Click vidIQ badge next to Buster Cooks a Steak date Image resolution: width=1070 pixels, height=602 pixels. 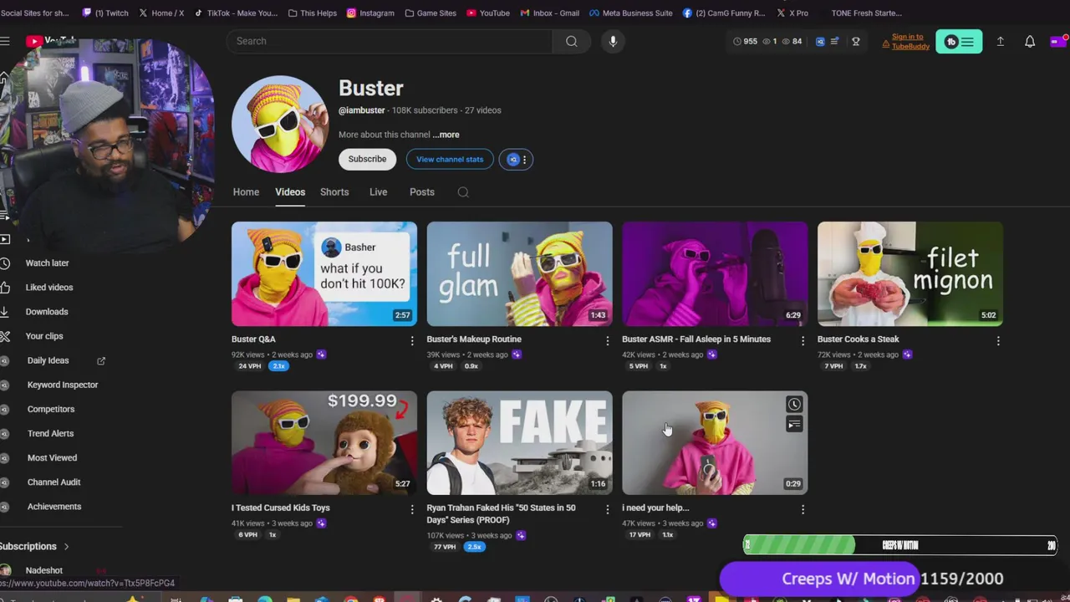(x=907, y=355)
